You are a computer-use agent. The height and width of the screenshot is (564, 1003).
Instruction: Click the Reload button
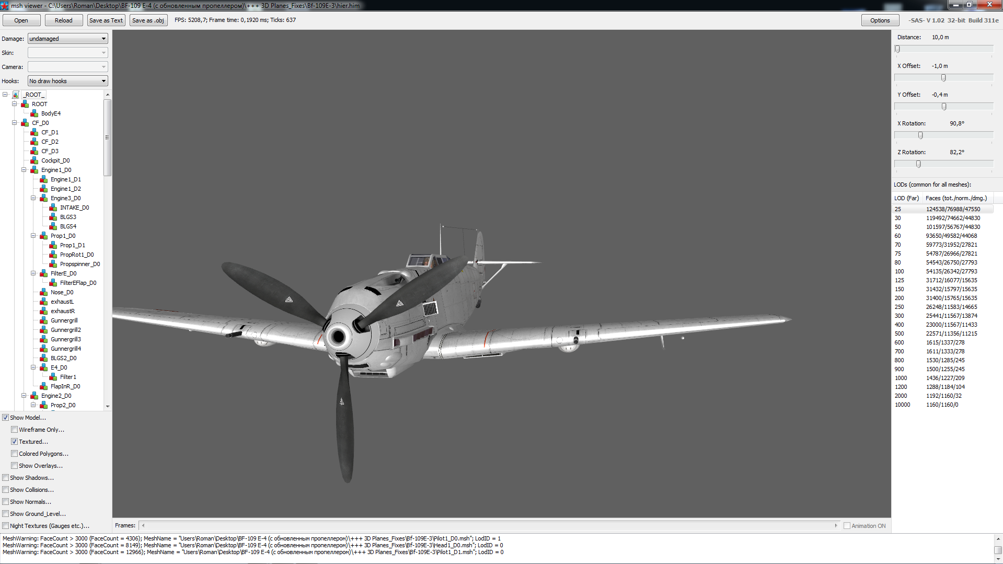(64, 20)
